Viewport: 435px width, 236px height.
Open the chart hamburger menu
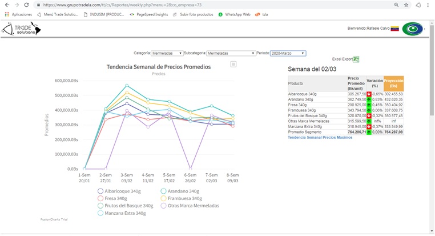tap(233, 65)
